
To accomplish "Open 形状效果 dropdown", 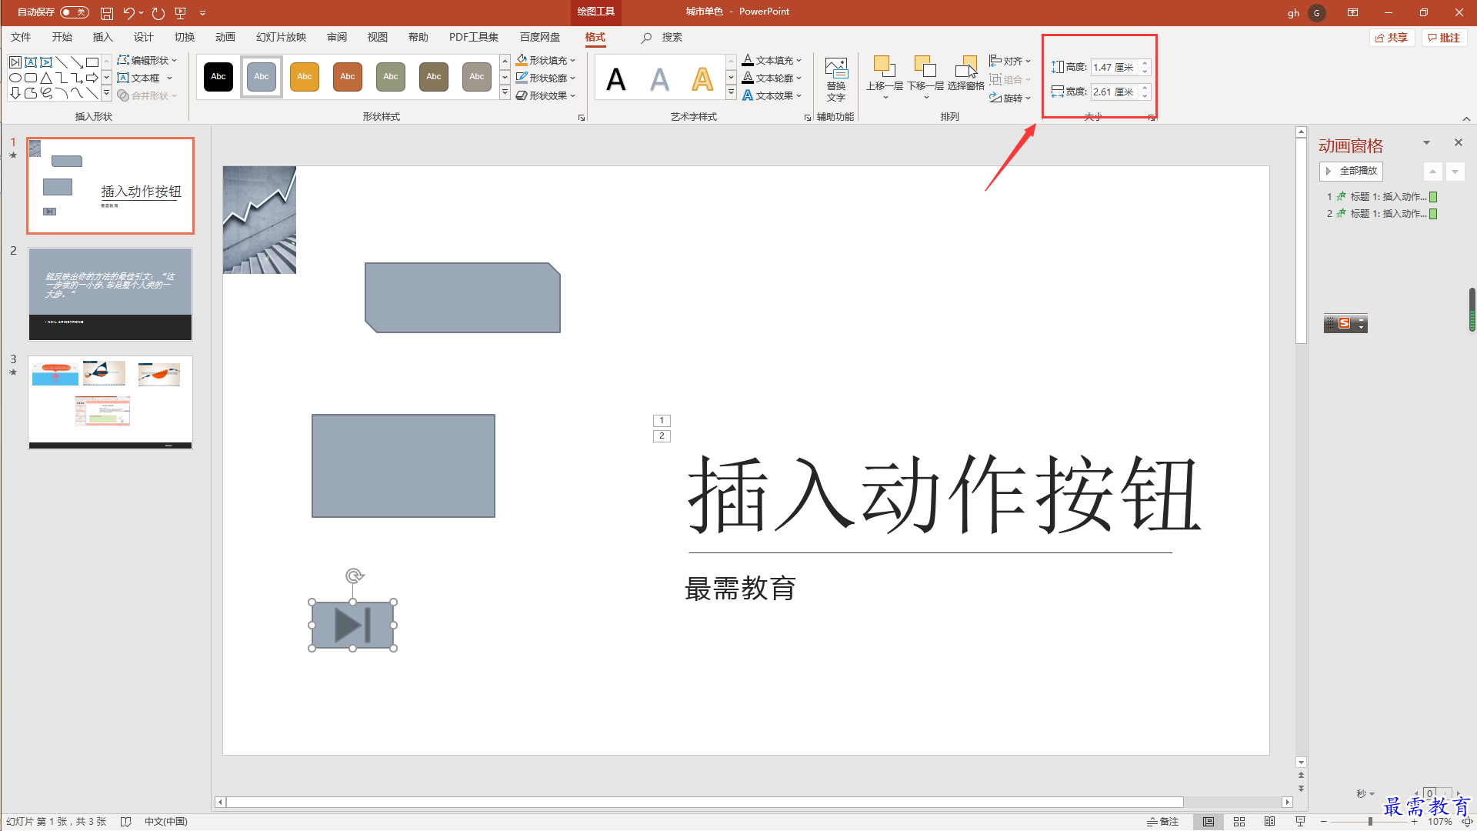I will (x=545, y=95).
